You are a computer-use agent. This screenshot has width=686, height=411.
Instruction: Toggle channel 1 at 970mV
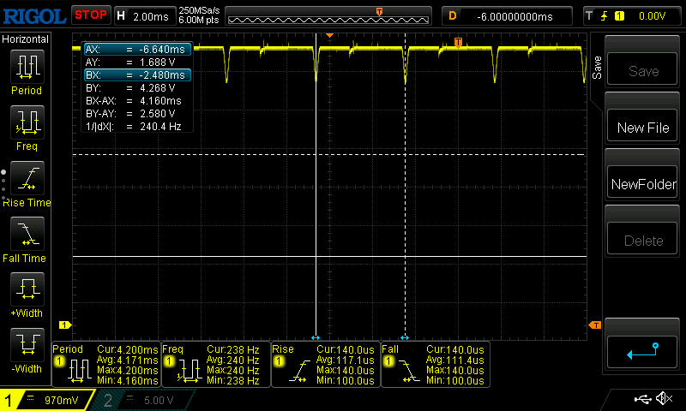43,399
